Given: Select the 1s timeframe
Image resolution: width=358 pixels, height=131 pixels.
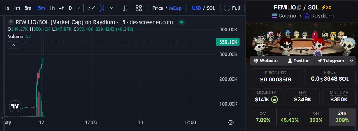Looking at the screenshot, I should [7, 8].
